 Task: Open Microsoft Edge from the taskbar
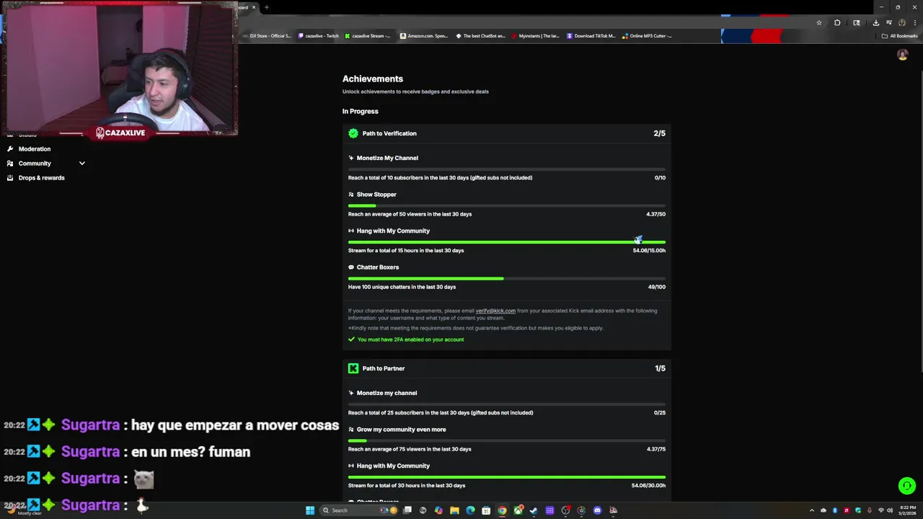(470, 510)
